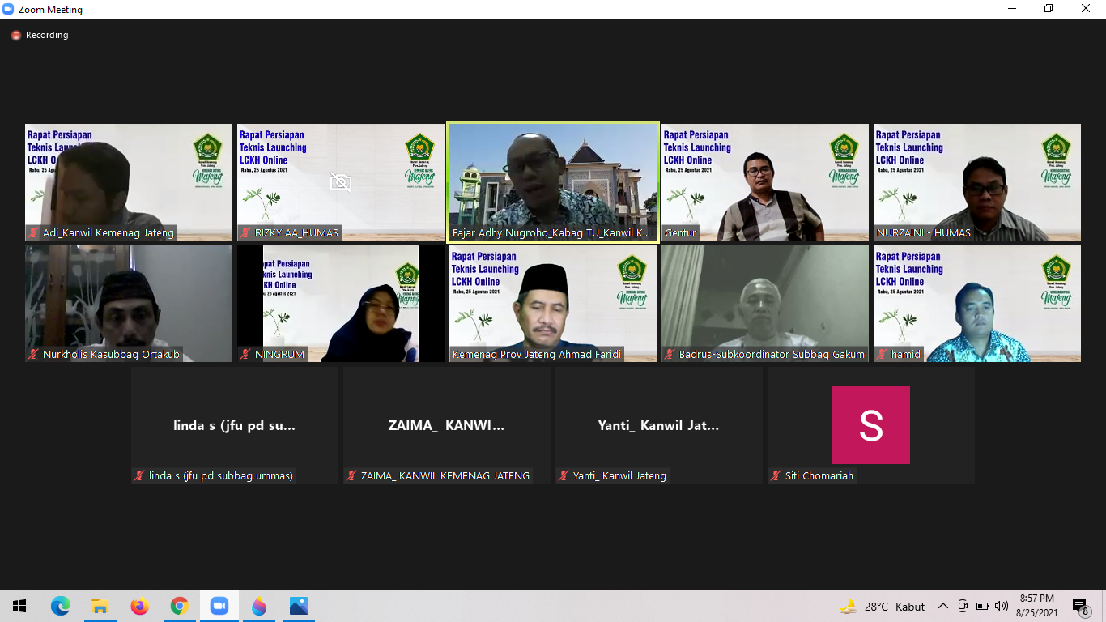Click muted mic icon next to Nurkholis Kasubbag Ortakub
Viewport: 1106px width, 622px height.
tap(34, 355)
